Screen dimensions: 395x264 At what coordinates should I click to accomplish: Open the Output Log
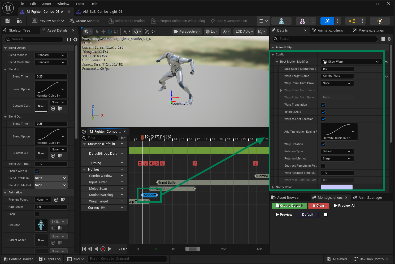click(50, 259)
